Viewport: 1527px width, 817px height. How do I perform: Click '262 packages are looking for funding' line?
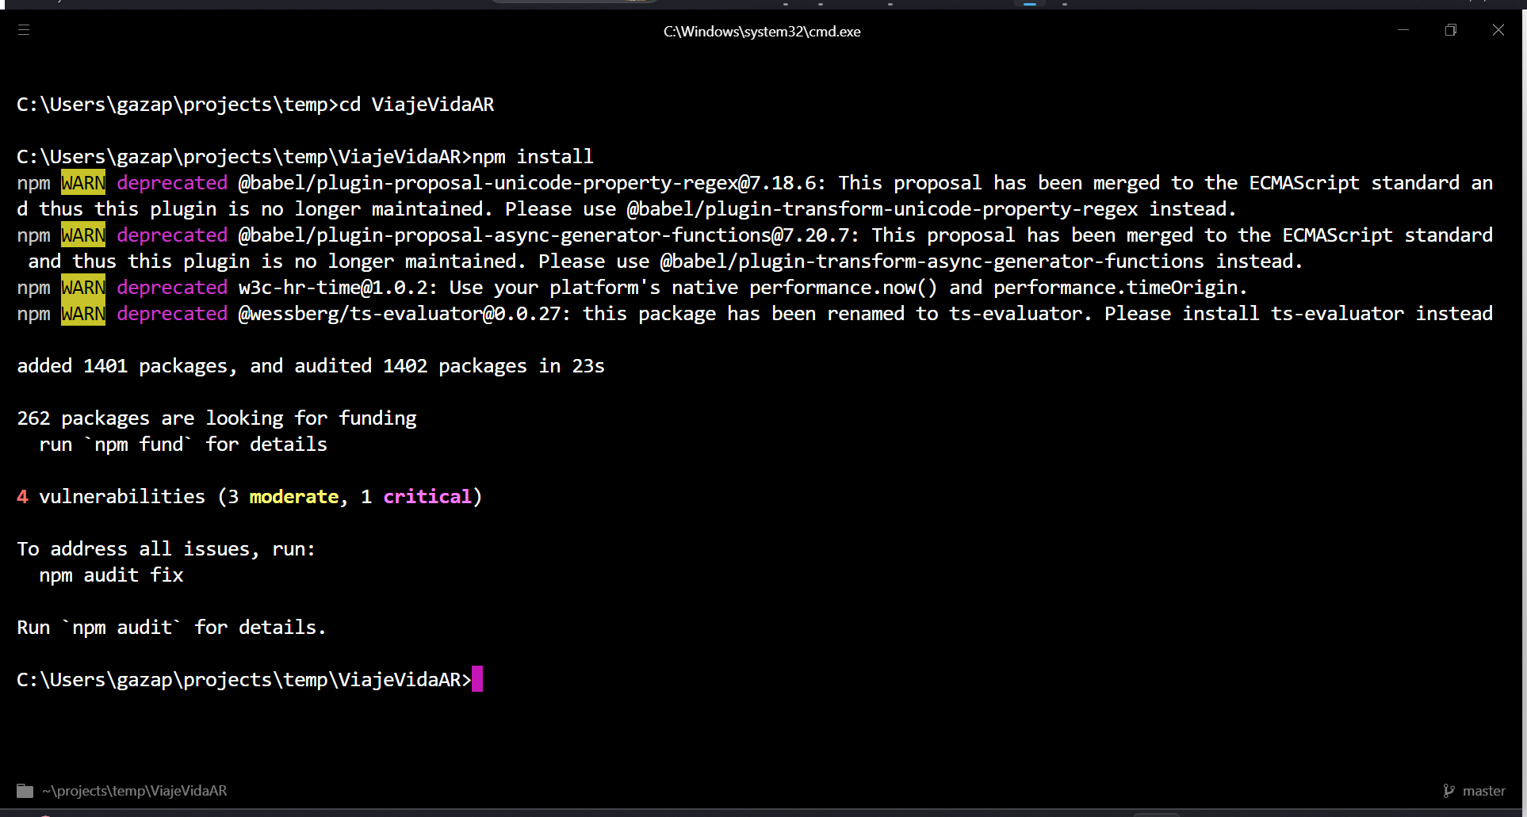[216, 418]
